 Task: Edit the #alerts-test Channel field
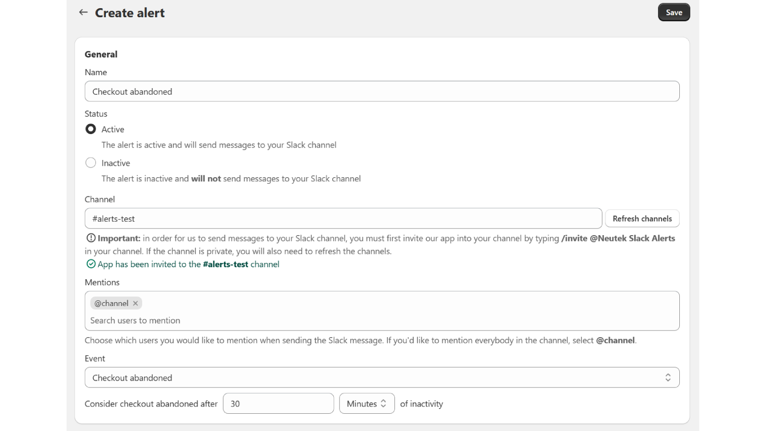343,218
